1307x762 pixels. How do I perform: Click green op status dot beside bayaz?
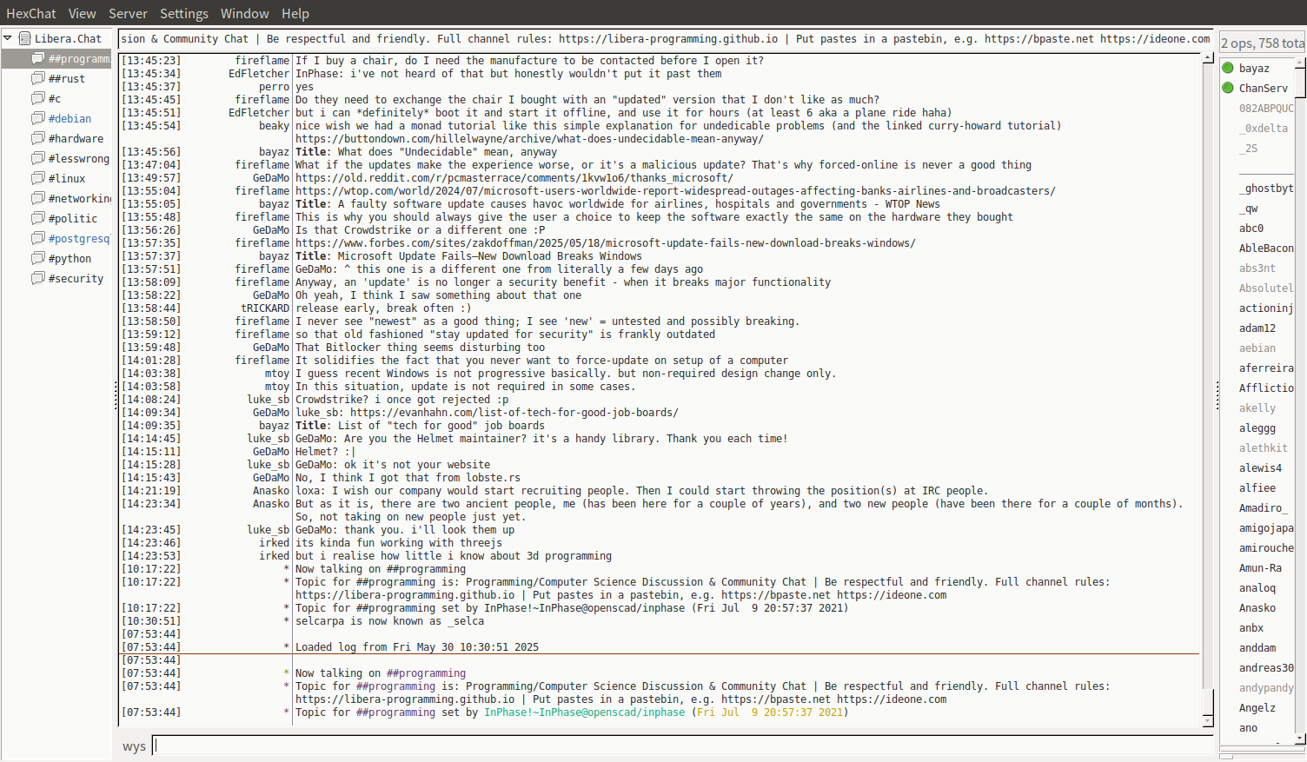pyautogui.click(x=1228, y=68)
